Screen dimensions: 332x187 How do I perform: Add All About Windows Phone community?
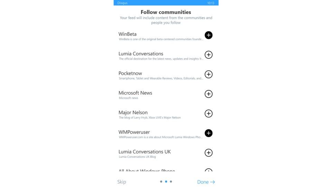click(209, 171)
